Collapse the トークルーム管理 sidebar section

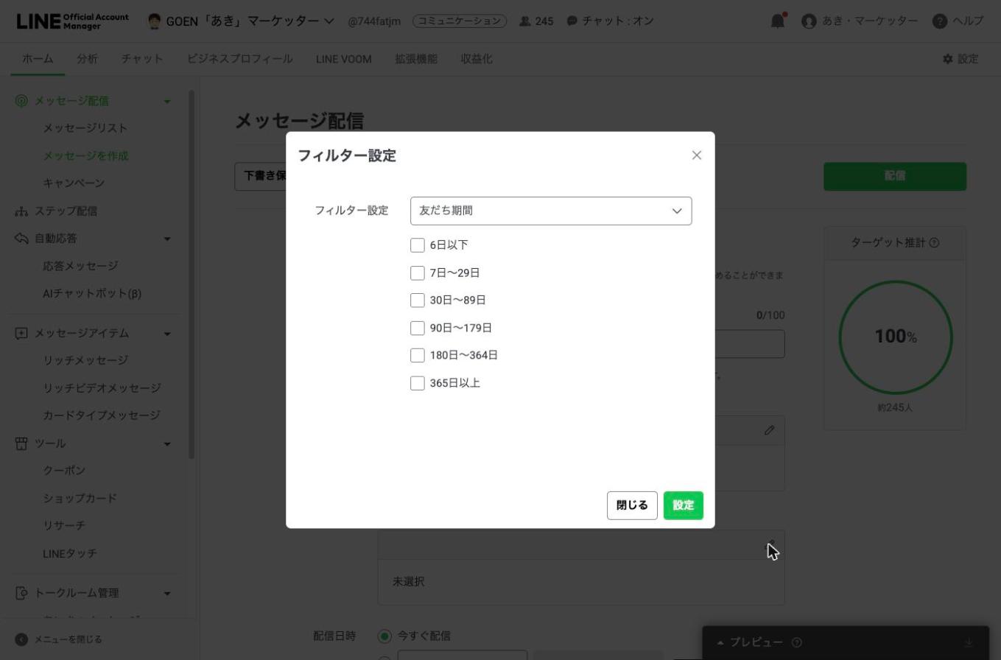pyautogui.click(x=167, y=594)
